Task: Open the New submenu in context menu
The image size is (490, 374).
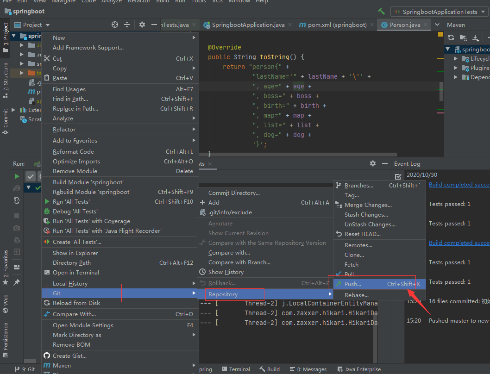Action: coord(120,37)
